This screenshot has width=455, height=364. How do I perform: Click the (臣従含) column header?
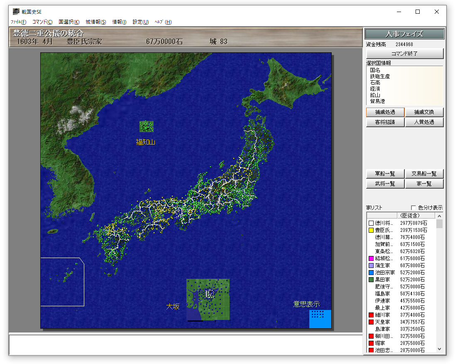tap(416, 216)
